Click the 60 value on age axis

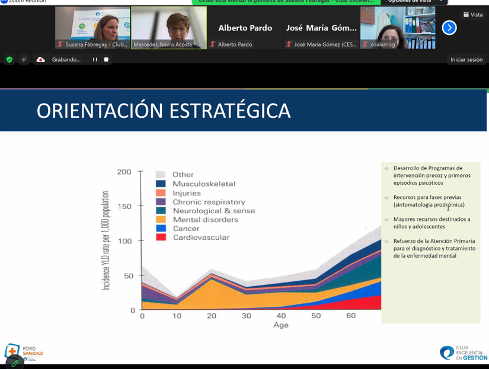[x=351, y=316]
